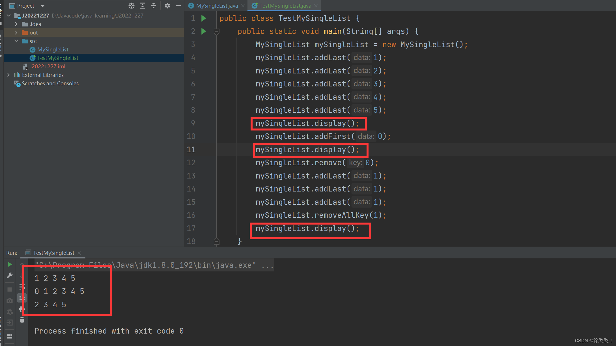Open the Project view dropdown
The height and width of the screenshot is (346, 616).
43,6
